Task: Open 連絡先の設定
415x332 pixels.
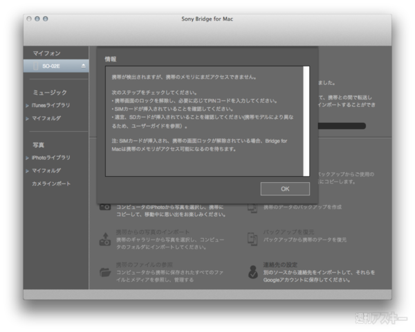Action: [280, 264]
